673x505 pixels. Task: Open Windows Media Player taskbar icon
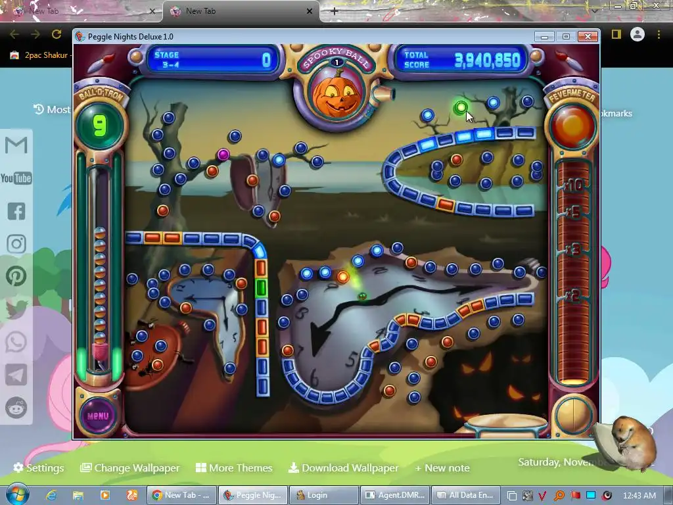[104, 495]
